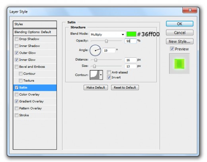Click the Make Default button
Image resolution: width=207 pixels, height=162 pixels.
(x=96, y=88)
